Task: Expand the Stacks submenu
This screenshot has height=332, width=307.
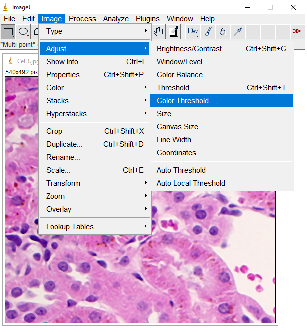Action: 95,101
